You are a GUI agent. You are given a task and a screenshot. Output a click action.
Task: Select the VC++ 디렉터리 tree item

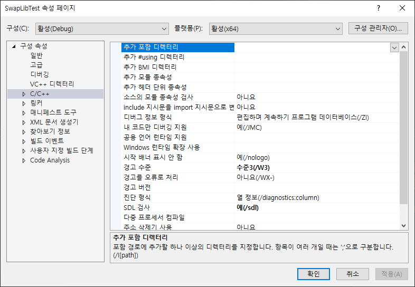(x=52, y=84)
